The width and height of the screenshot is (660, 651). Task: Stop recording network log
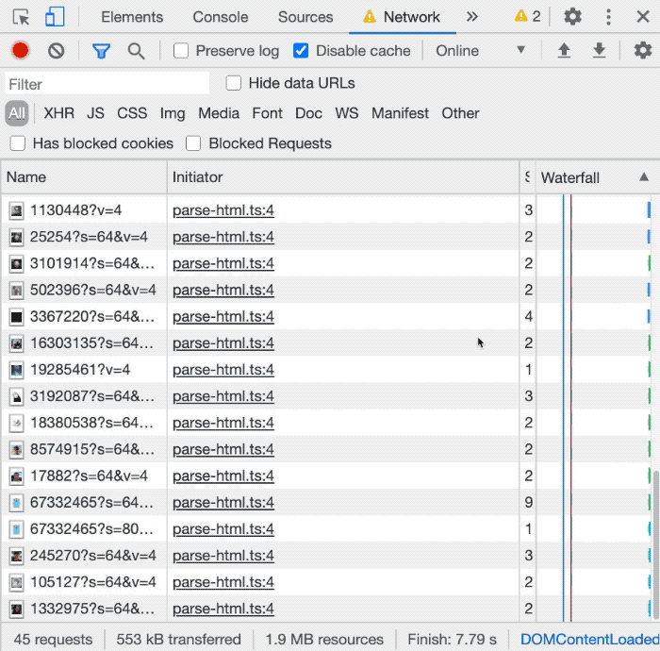[x=20, y=51]
